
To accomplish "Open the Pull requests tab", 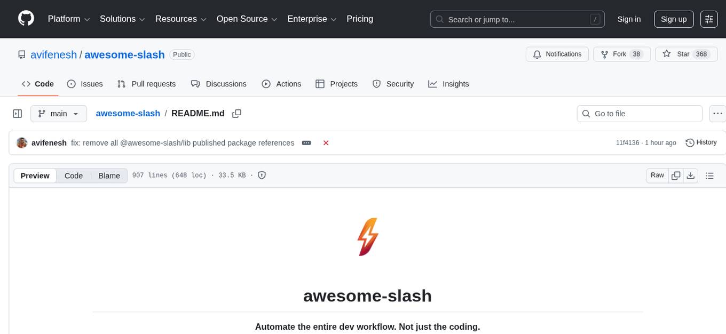I will (146, 84).
